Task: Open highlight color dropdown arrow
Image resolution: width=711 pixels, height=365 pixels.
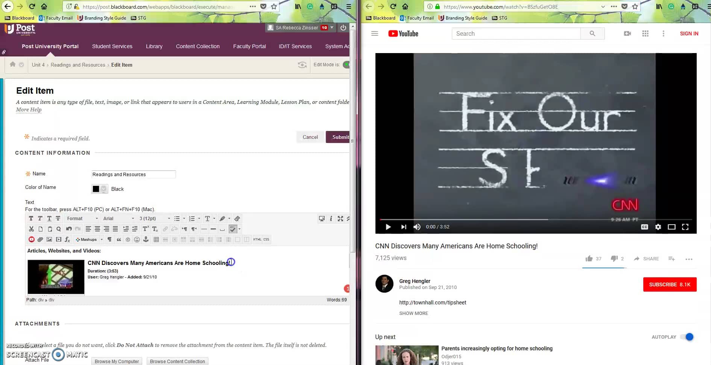Action: [229, 219]
